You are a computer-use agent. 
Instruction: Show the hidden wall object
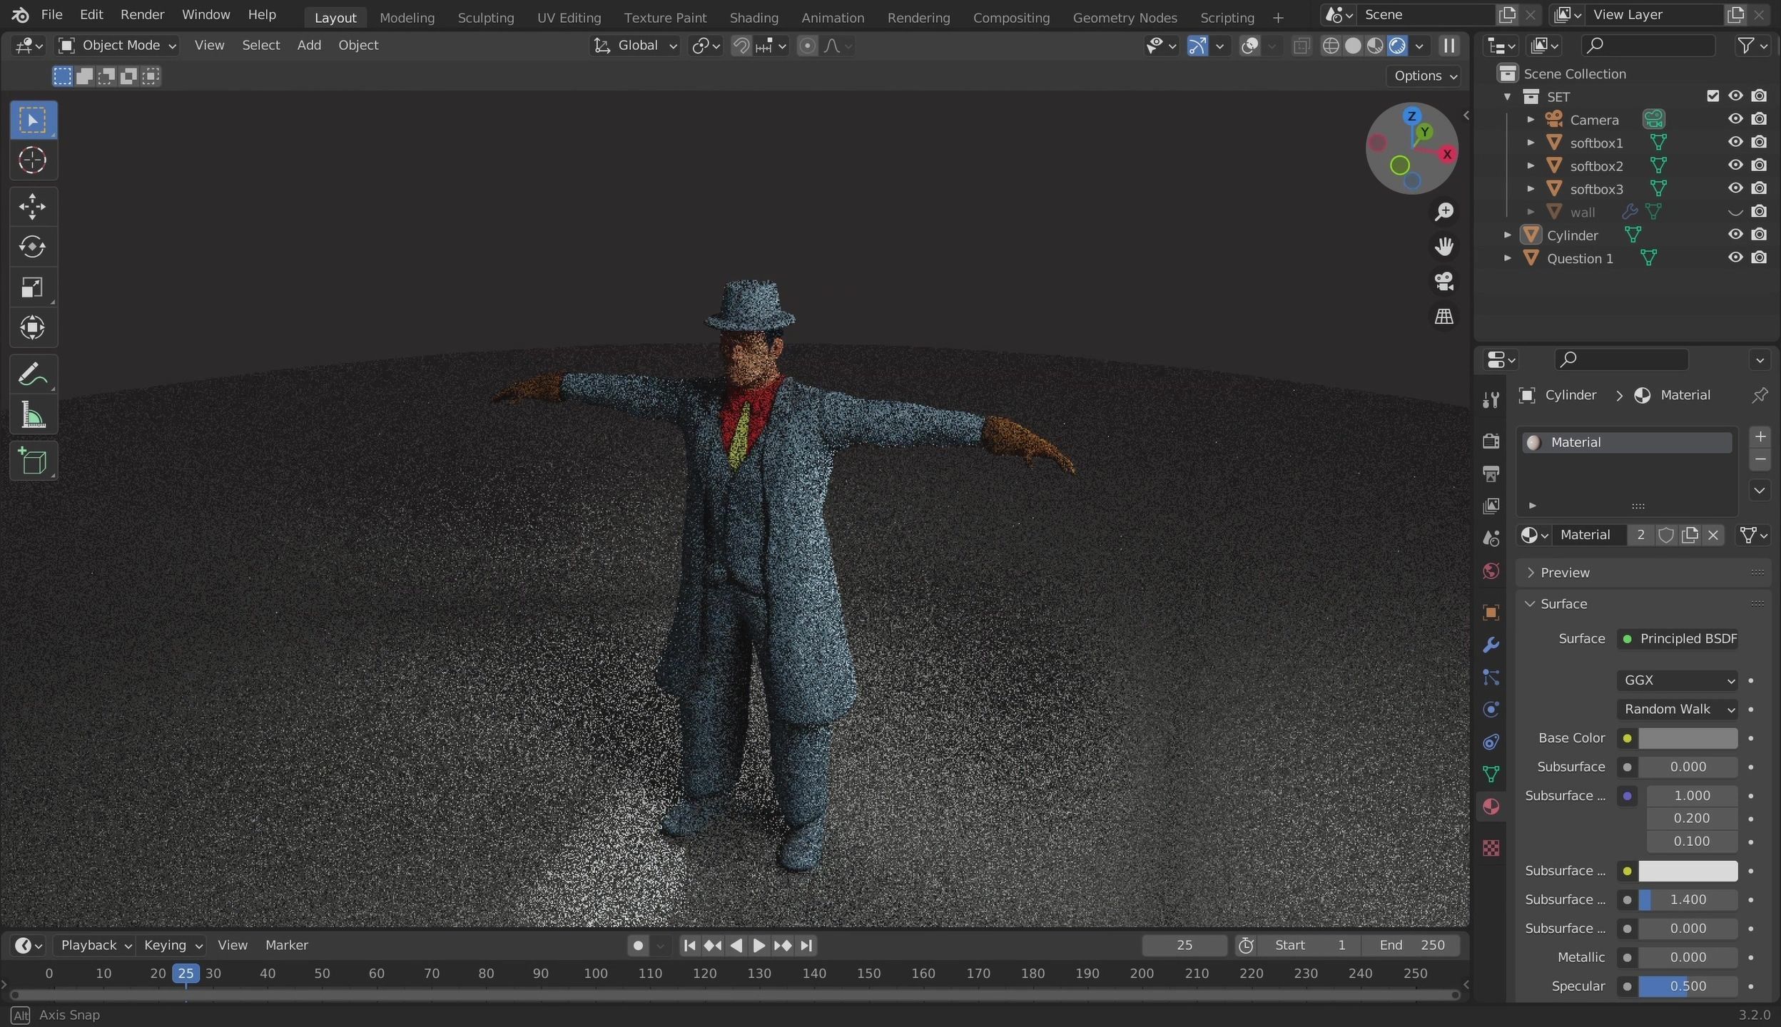1735,212
